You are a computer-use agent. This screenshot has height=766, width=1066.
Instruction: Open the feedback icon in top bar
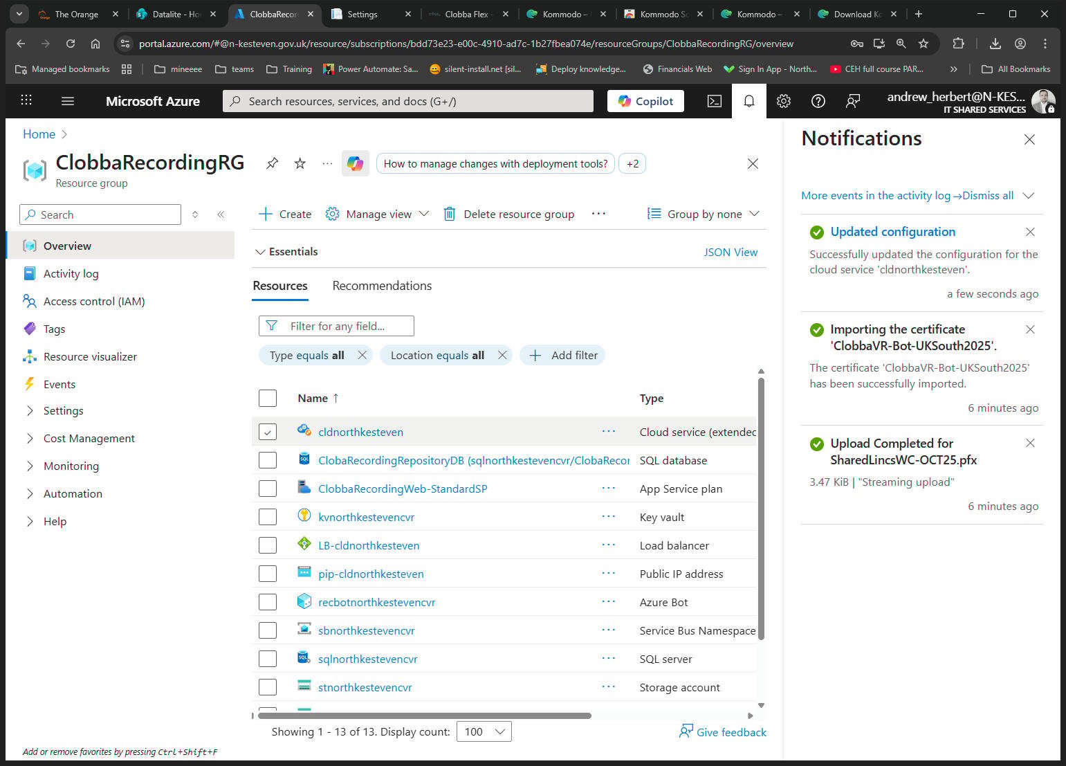pos(853,101)
